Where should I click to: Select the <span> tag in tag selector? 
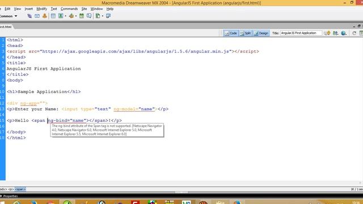tap(20, 189)
